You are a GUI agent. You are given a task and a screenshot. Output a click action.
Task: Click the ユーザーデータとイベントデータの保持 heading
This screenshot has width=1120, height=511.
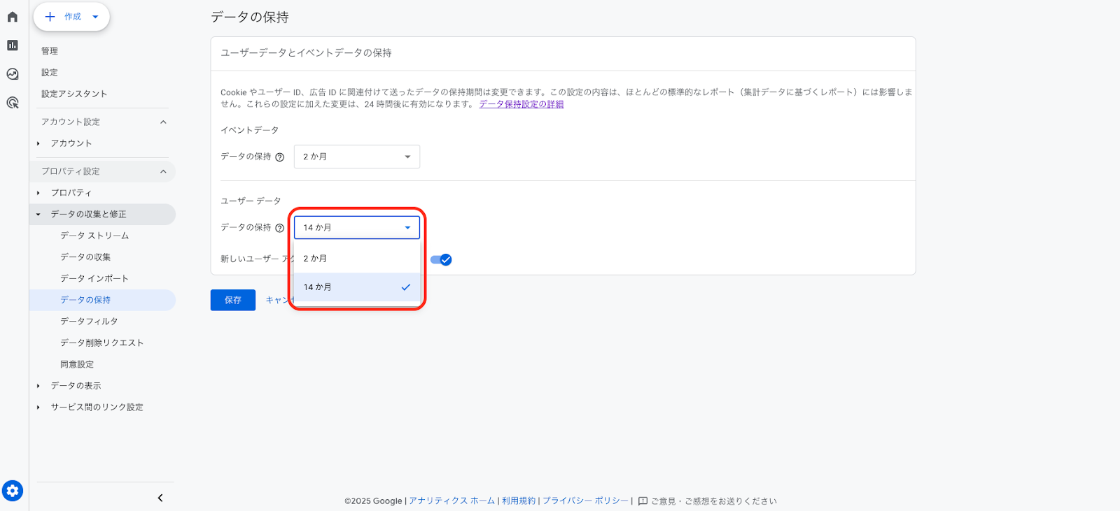click(307, 53)
